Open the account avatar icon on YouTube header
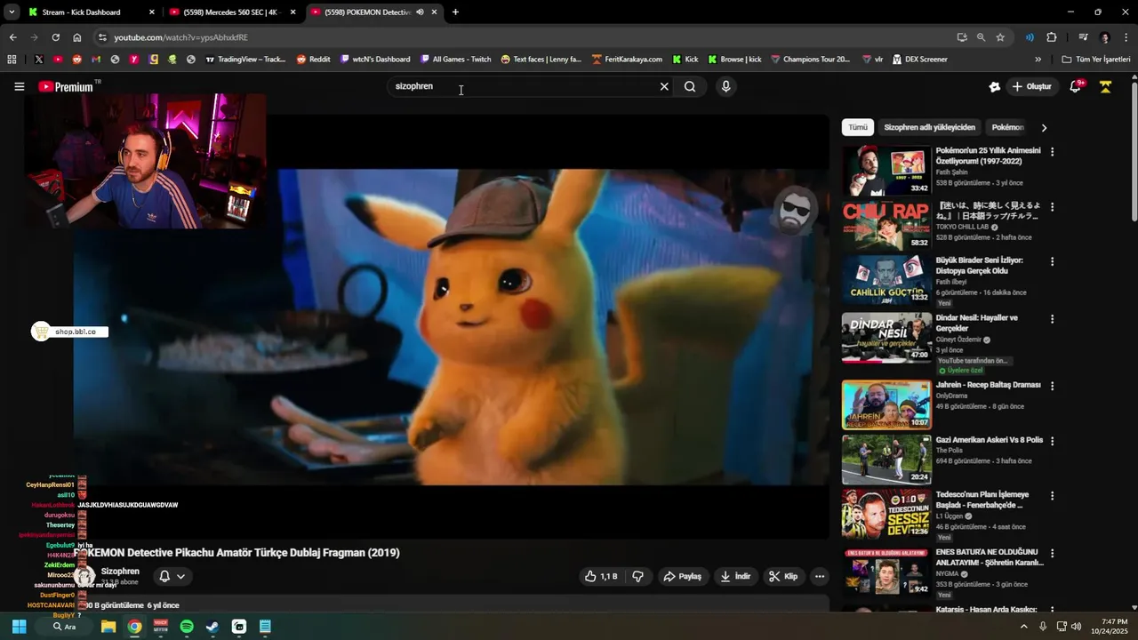 coord(1105,86)
